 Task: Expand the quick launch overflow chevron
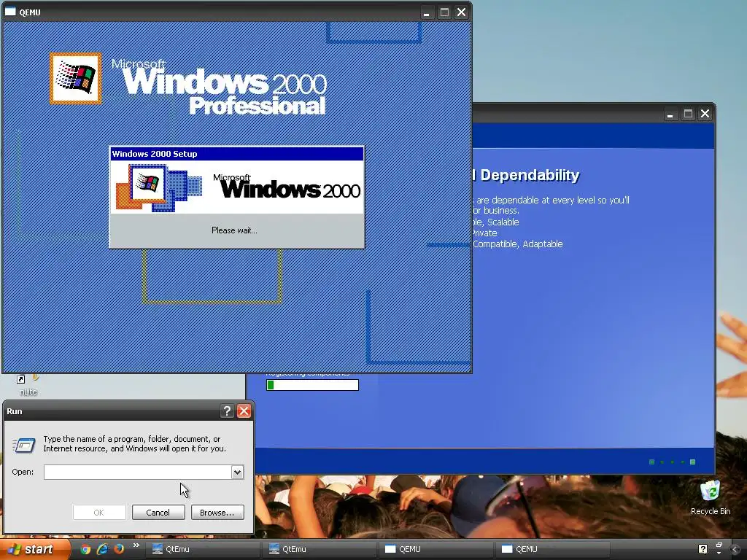click(x=136, y=545)
